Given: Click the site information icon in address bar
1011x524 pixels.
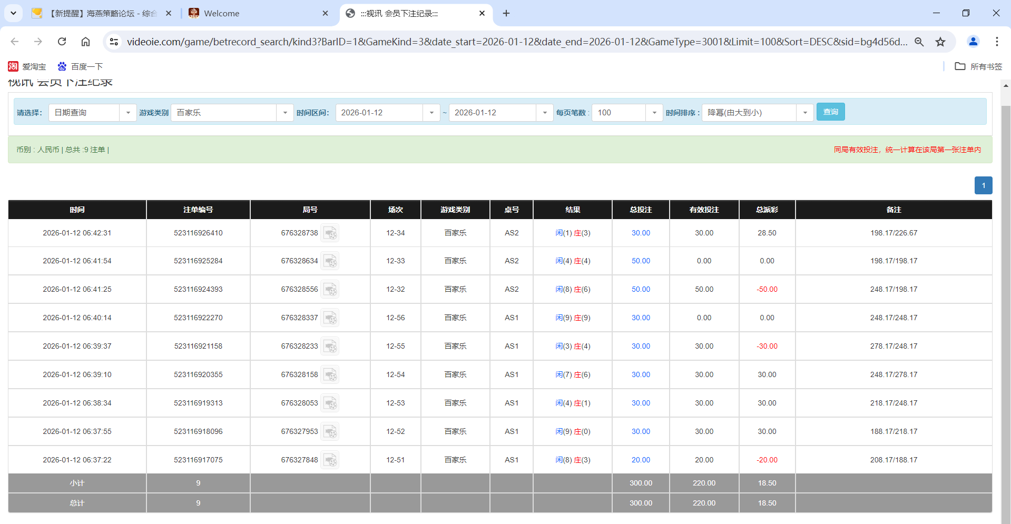Looking at the screenshot, I should [114, 42].
